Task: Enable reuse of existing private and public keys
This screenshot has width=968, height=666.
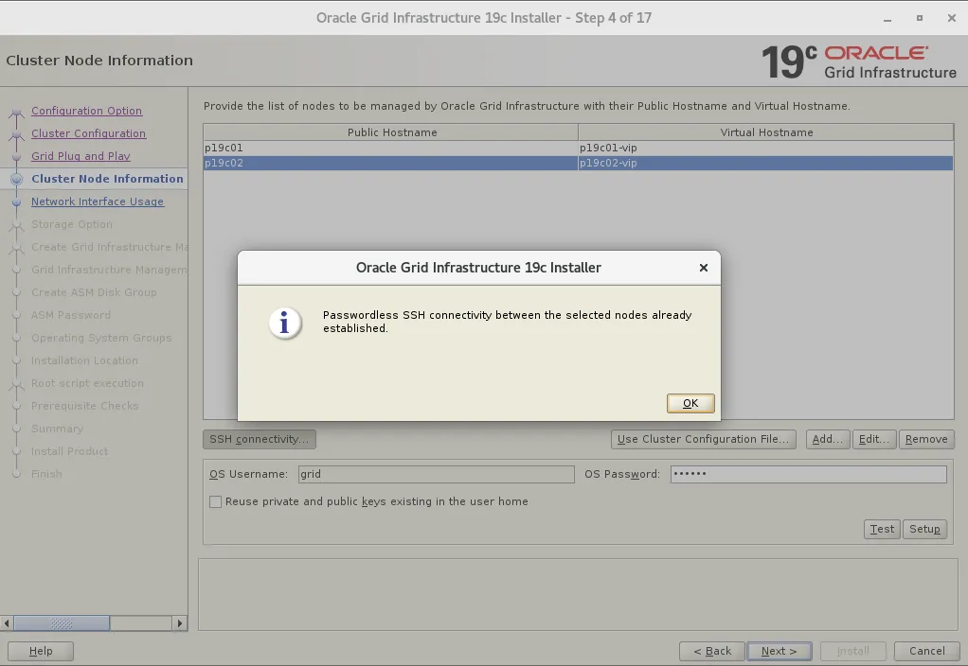Action: (x=214, y=501)
